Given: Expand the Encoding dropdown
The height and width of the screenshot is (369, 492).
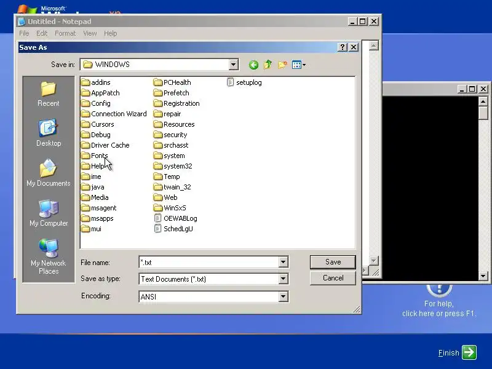Looking at the screenshot, I should pos(283,296).
